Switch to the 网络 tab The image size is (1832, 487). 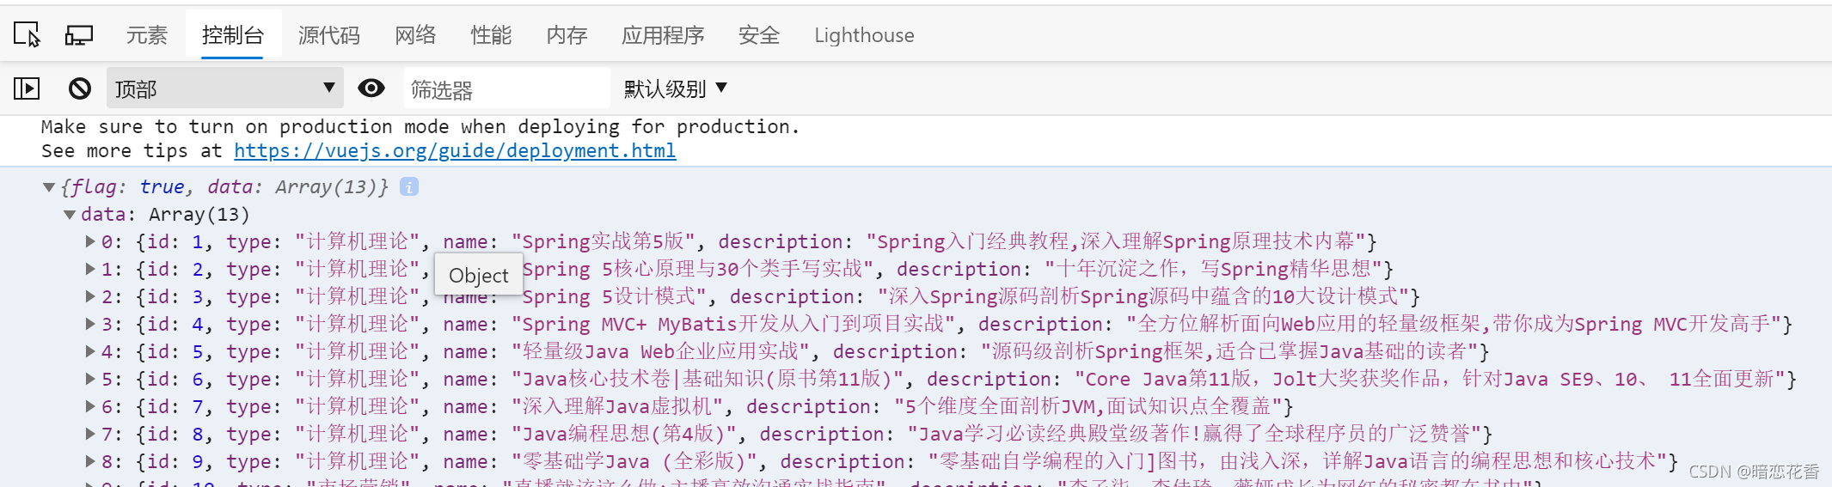point(415,35)
